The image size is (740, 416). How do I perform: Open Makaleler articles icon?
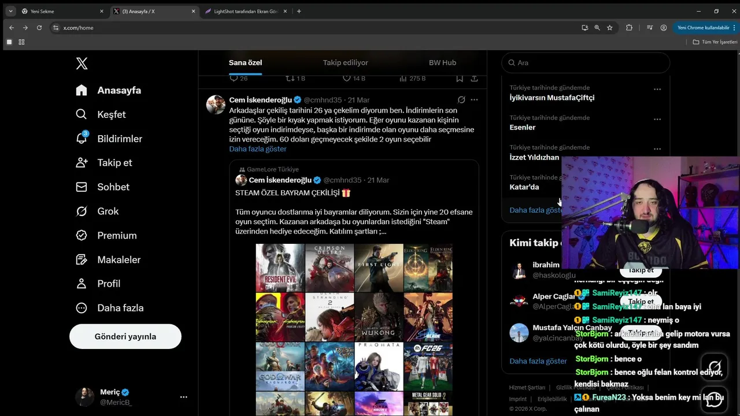click(82, 259)
